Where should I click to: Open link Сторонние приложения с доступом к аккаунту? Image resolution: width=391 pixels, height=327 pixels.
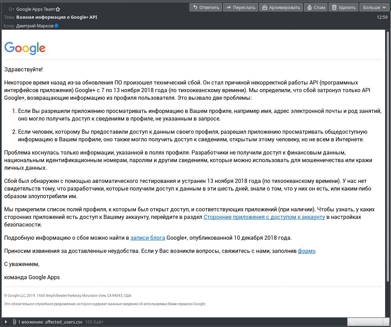click(264, 217)
